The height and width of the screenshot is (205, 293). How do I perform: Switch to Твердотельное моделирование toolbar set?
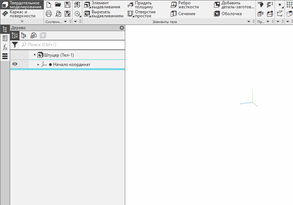coord(22,5)
